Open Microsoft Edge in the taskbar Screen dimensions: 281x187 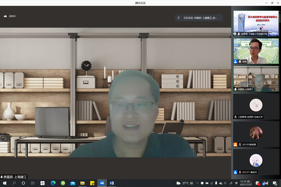click(53, 183)
